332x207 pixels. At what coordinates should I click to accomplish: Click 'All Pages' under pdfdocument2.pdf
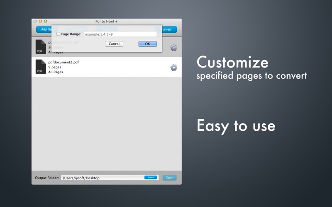point(56,72)
